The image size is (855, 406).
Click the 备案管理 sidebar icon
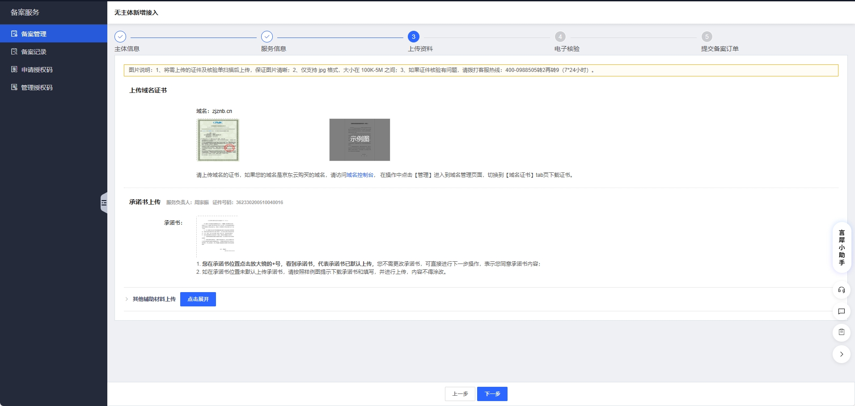[x=14, y=33]
